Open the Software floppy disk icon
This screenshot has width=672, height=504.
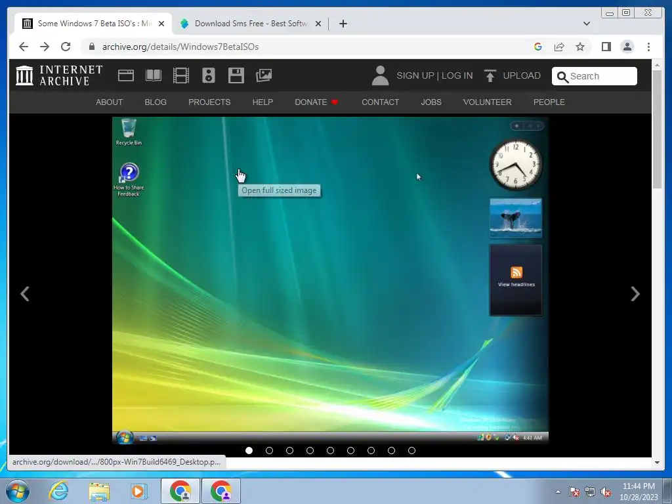(236, 75)
